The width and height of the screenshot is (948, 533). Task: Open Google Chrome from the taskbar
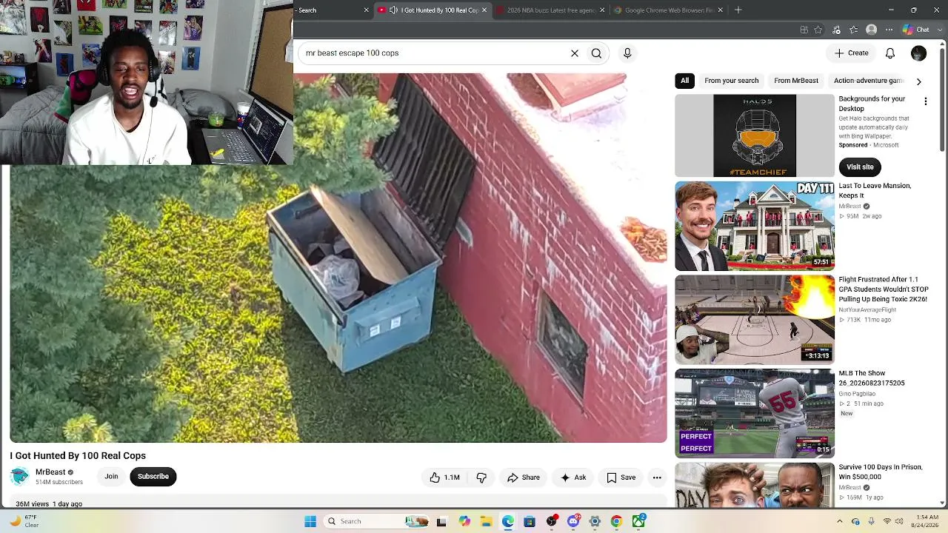coord(616,521)
